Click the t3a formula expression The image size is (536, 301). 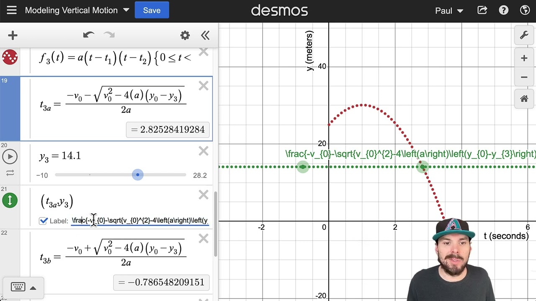pyautogui.click(x=113, y=100)
